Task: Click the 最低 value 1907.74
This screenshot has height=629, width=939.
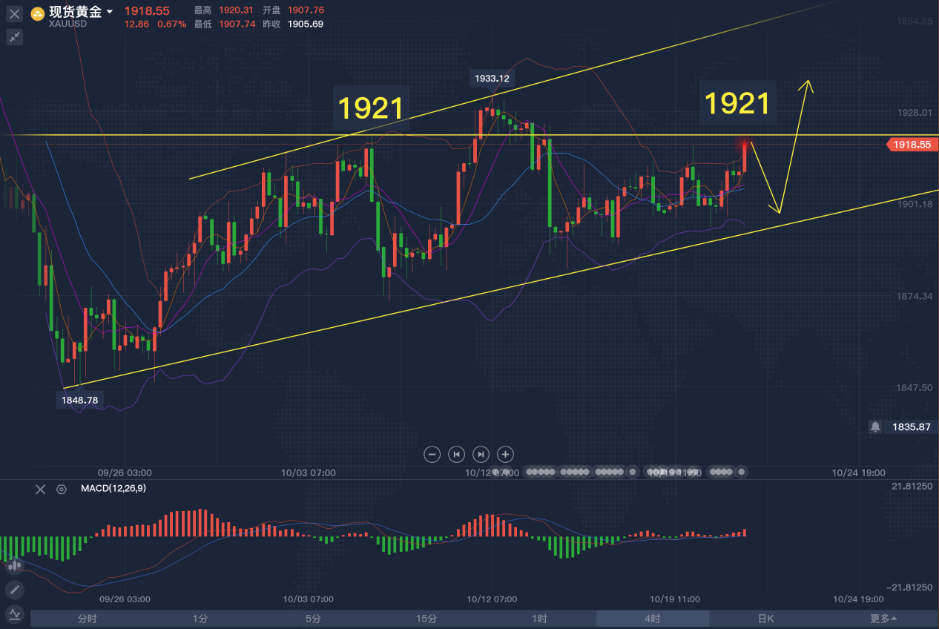Action: pos(235,24)
